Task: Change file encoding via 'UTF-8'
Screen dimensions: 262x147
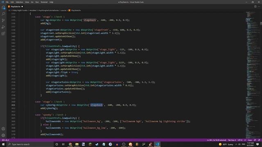Action: click(x=240, y=140)
